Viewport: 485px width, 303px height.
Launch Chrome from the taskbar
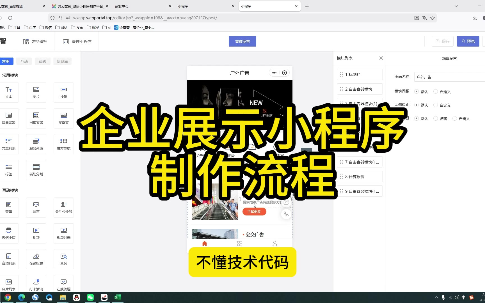pyautogui.click(x=8, y=297)
